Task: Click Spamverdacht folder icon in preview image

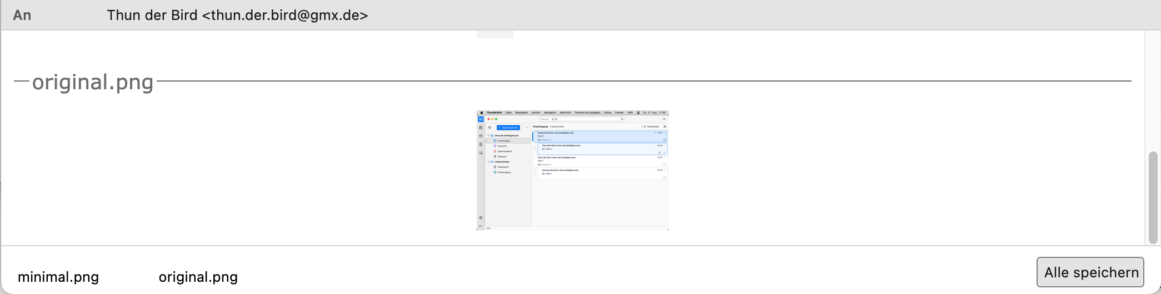Action: (x=495, y=151)
